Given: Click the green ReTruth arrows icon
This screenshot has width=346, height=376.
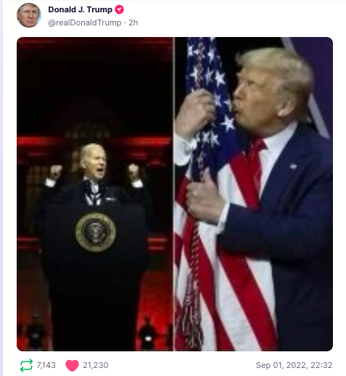Looking at the screenshot, I should pyautogui.click(x=26, y=365).
